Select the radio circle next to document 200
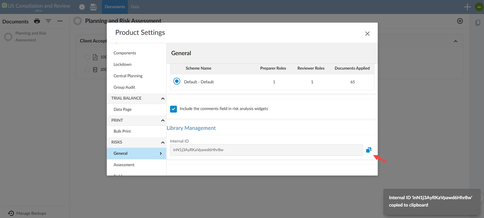Image resolution: width=484 pixels, height=218 pixels. click(x=87, y=70)
